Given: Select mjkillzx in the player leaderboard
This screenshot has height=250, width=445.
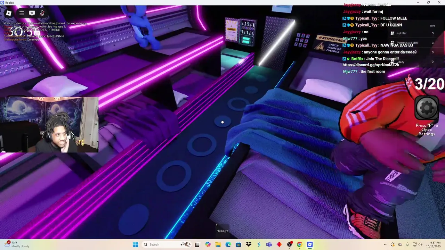Looking at the screenshot, I should [x=402, y=33].
